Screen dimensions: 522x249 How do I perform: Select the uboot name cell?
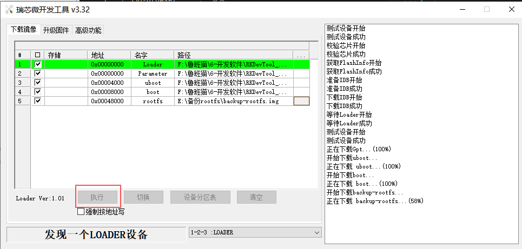[153, 83]
